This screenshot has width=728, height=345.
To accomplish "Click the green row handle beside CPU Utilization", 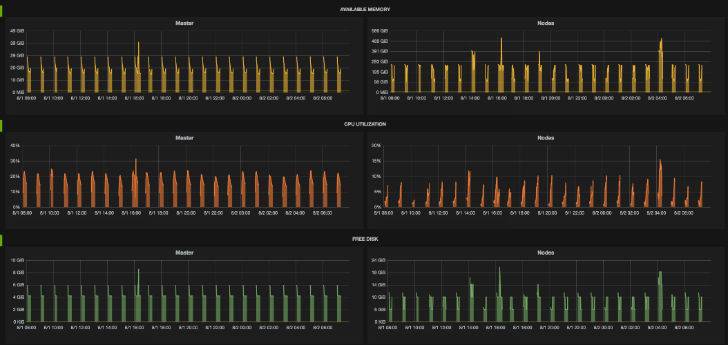I will point(1,125).
